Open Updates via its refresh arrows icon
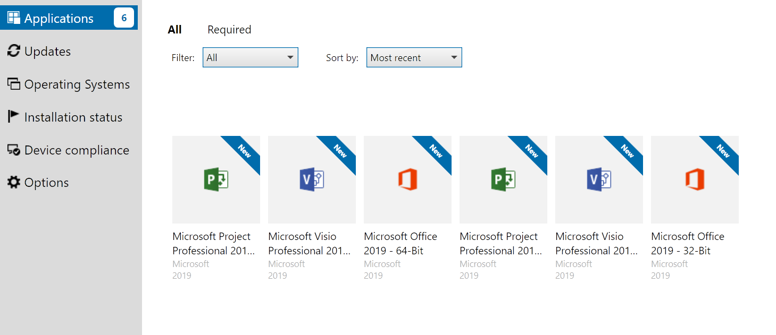 coord(13,51)
